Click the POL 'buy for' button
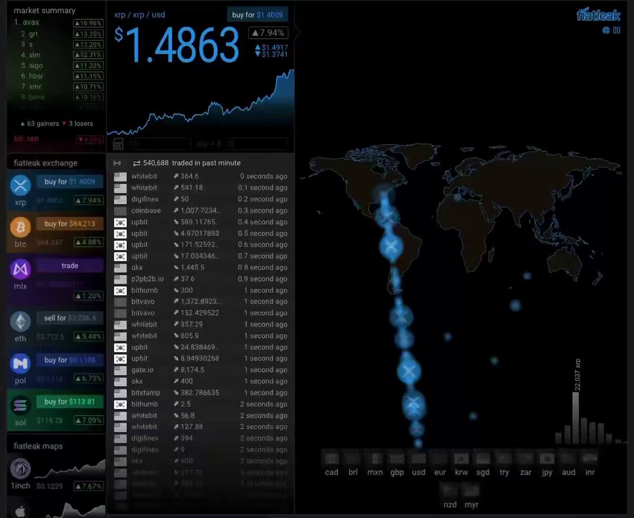The image size is (634, 518). [x=70, y=360]
